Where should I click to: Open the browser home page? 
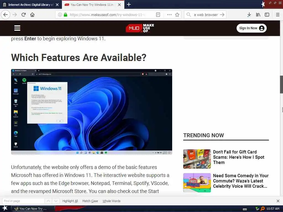click(32, 15)
